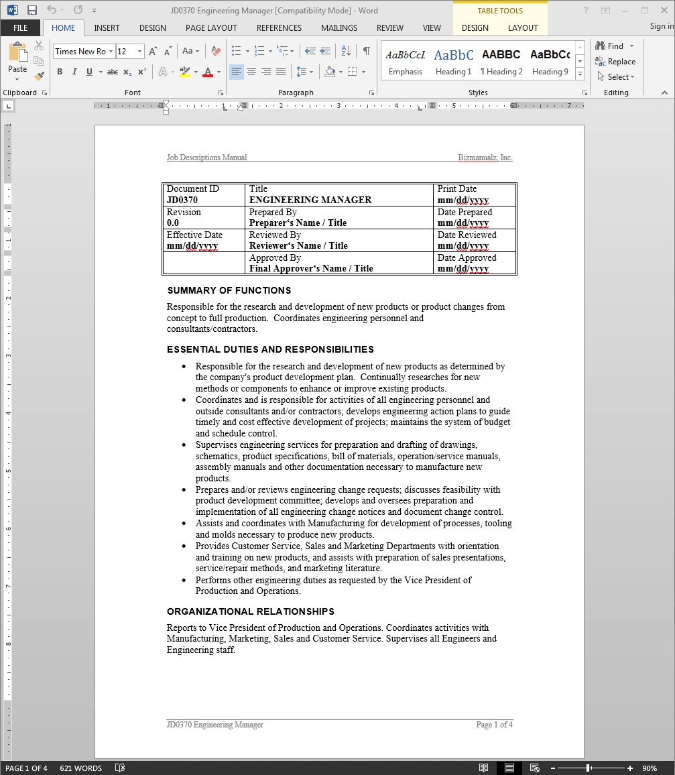675x775 pixels.
Task: Apply superscript formatting
Action: [x=142, y=72]
